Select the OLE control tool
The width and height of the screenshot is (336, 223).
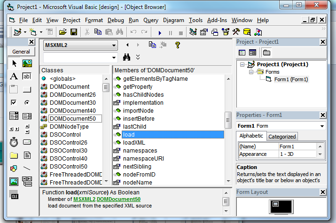coord(14,195)
